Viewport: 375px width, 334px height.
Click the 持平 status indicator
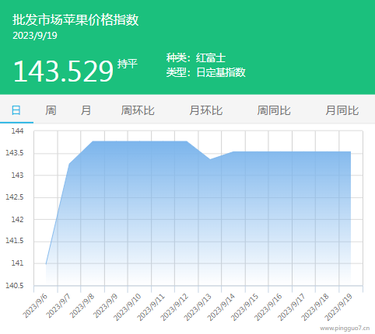pos(127,64)
